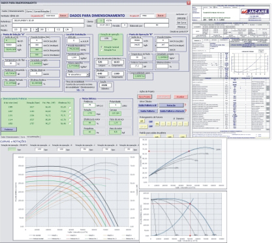
Task: Select the lower Curva tab above the curves
Action: tap(23, 137)
